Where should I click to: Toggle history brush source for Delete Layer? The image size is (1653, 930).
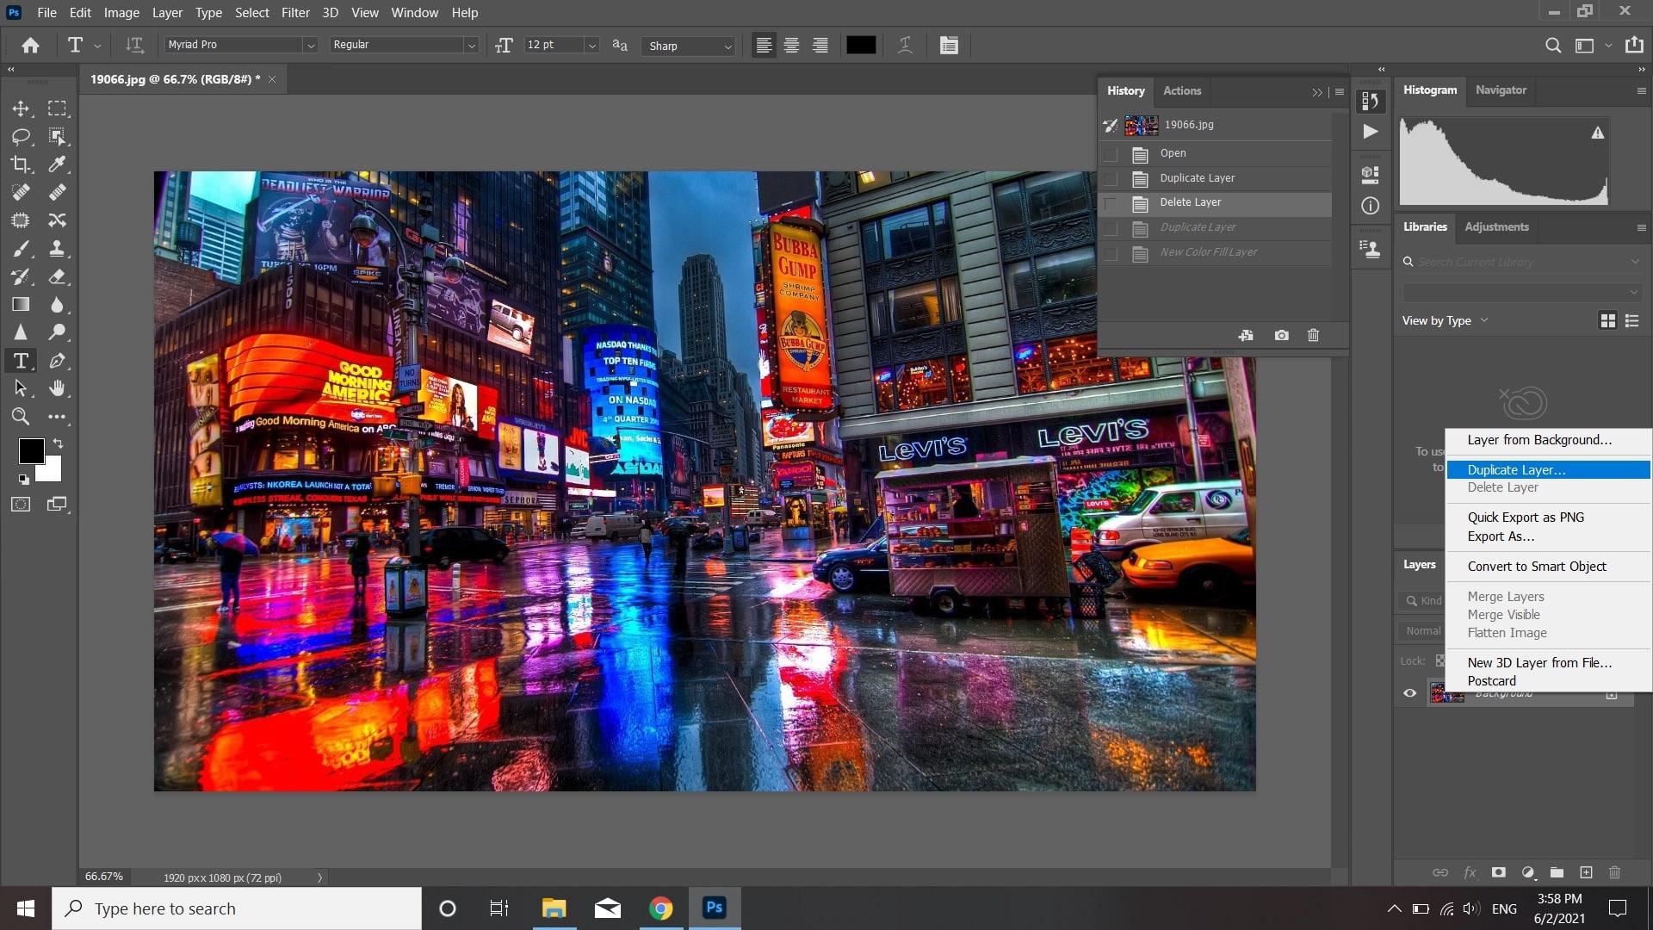[x=1111, y=204]
